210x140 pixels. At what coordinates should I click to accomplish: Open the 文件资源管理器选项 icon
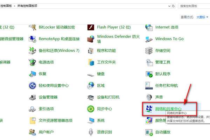[x=33, y=120]
